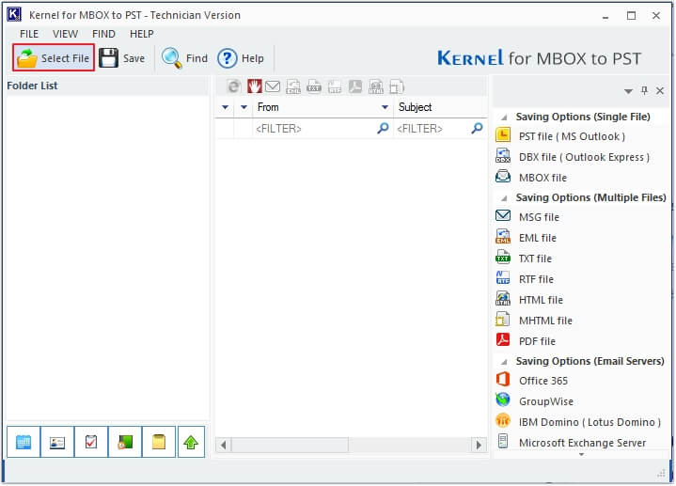Choose the MHTML file saving option
The height and width of the screenshot is (486, 676).
click(x=545, y=321)
